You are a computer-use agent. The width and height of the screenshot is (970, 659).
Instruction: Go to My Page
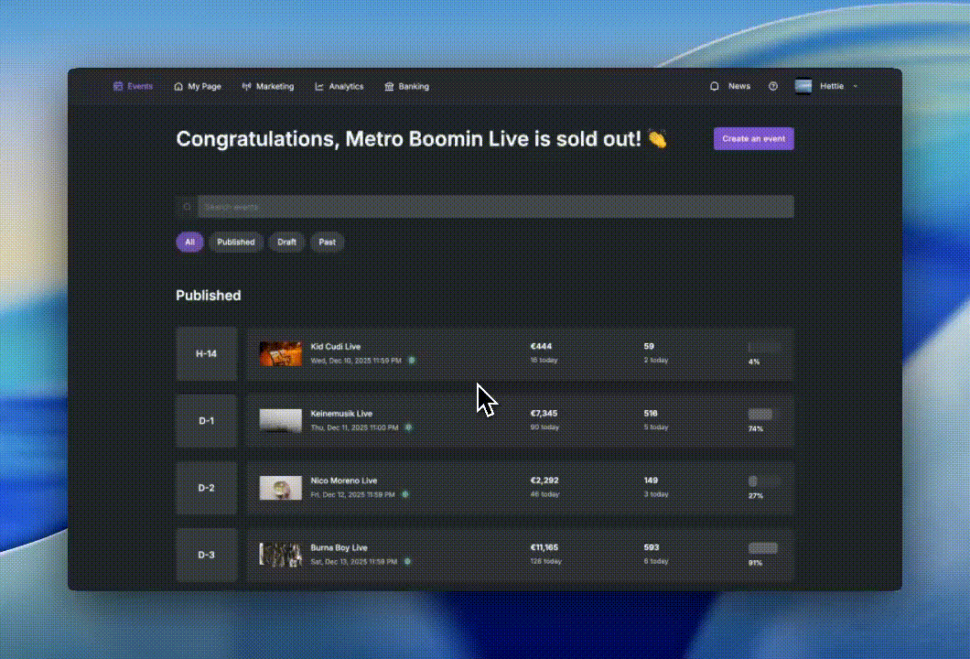point(204,87)
